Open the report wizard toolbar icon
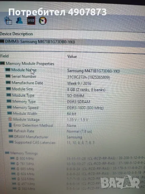 8,21
